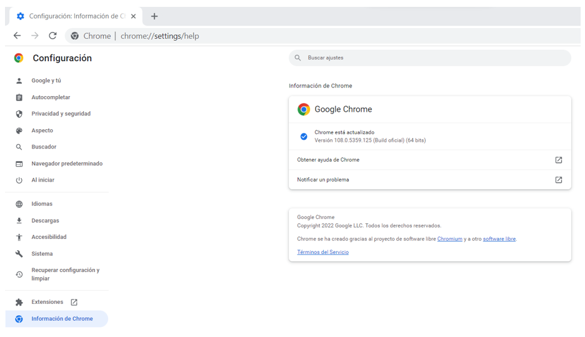
Task: Reload the page with the refresh icon
Action: [x=52, y=36]
